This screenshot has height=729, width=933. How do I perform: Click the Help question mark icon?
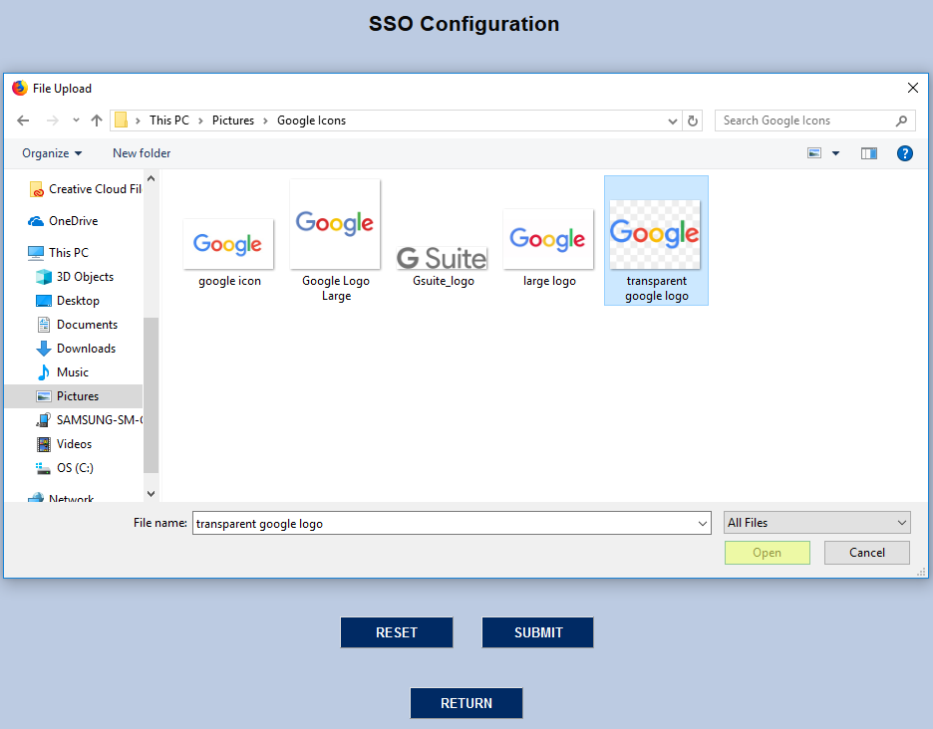click(x=904, y=153)
